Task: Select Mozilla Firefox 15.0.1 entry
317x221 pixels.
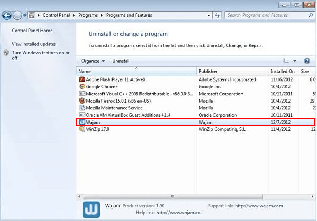Action: click(118, 101)
